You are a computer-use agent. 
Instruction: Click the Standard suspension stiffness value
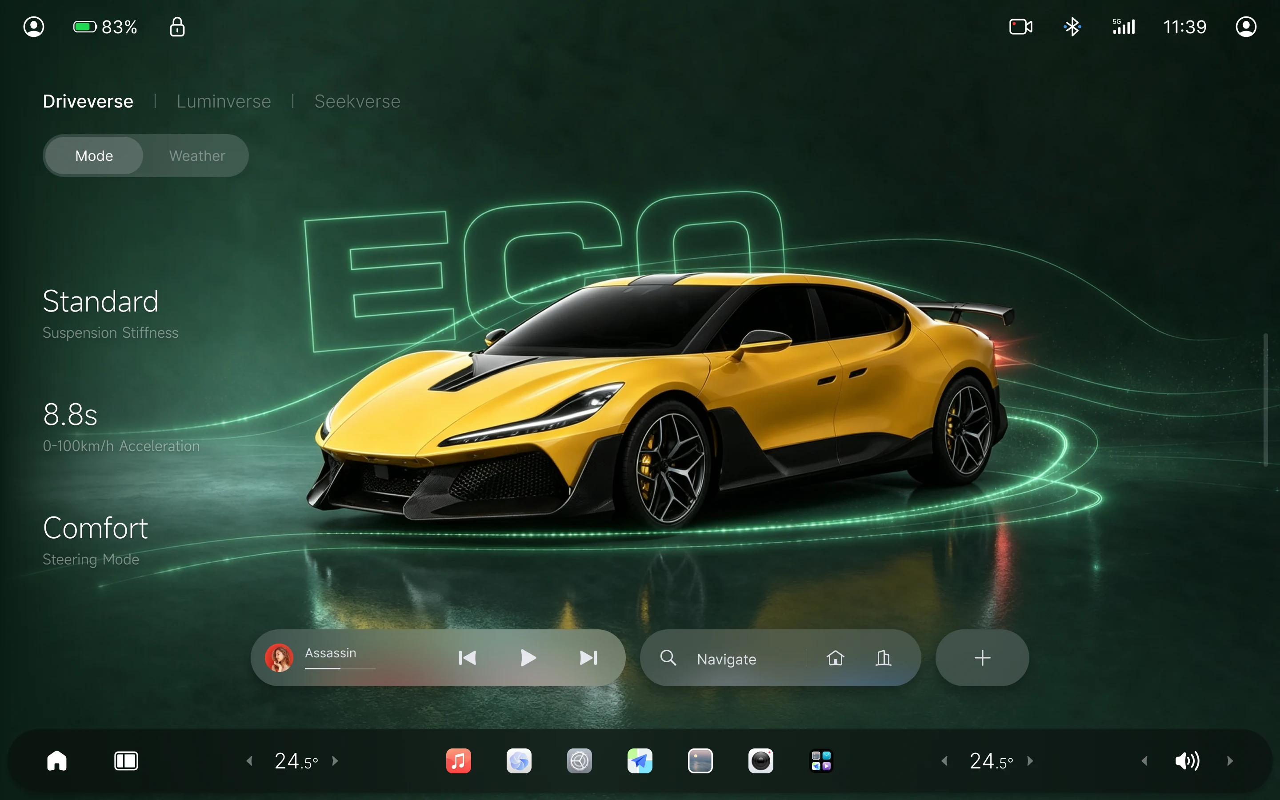click(100, 301)
